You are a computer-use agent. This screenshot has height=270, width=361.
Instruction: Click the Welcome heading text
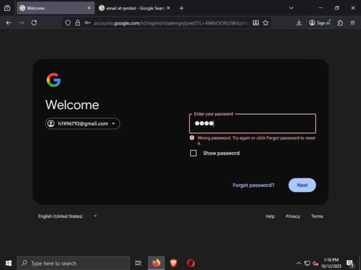tap(72, 105)
